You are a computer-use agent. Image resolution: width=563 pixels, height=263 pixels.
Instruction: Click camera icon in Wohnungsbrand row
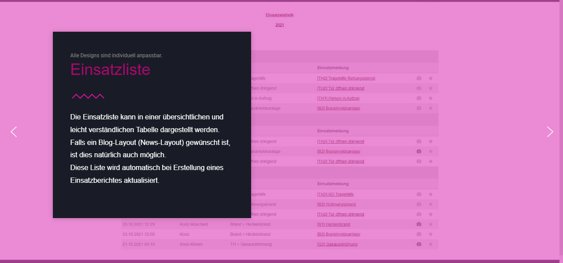click(x=419, y=204)
